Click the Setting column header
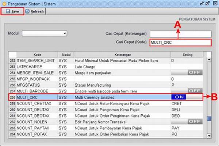The image size is (219, 146). (x=187, y=54)
